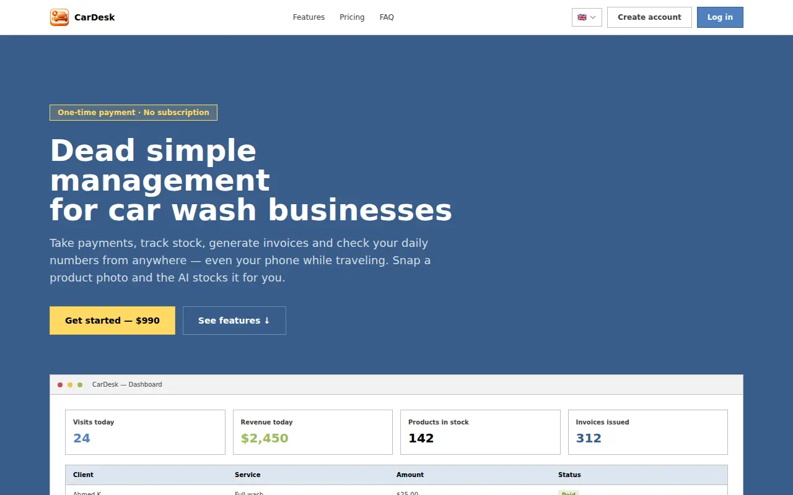
Task: Click the CarDesk car logo icon
Action: 59,17
